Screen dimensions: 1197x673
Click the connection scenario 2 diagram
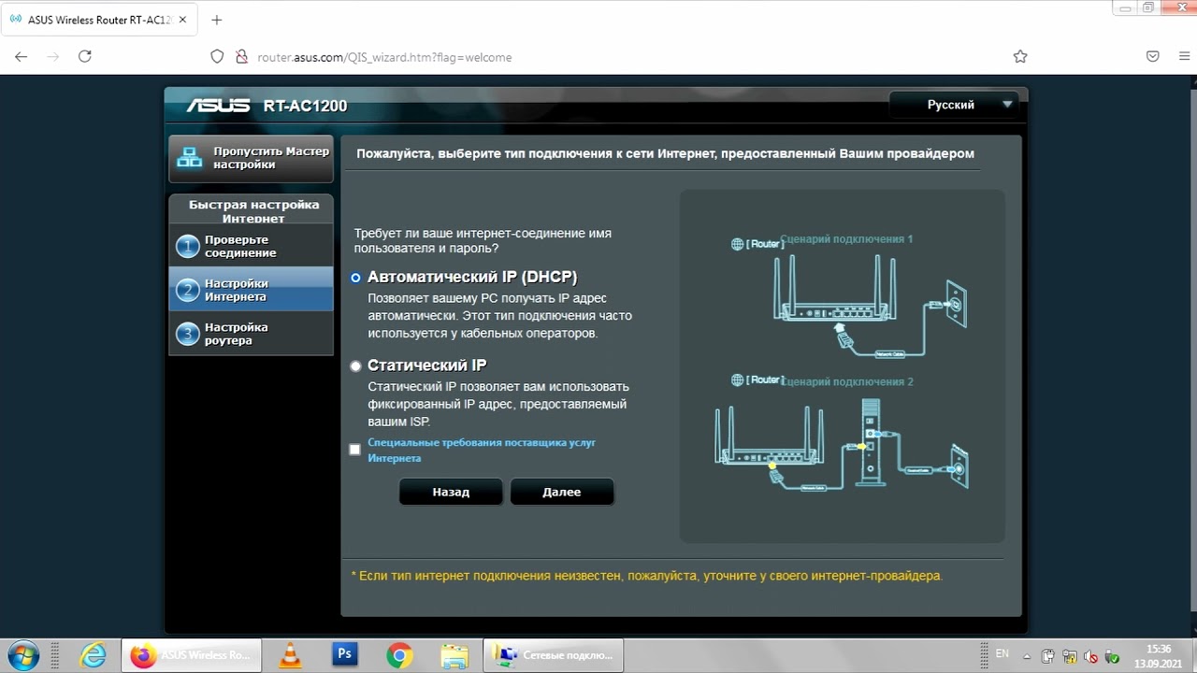pyautogui.click(x=842, y=432)
